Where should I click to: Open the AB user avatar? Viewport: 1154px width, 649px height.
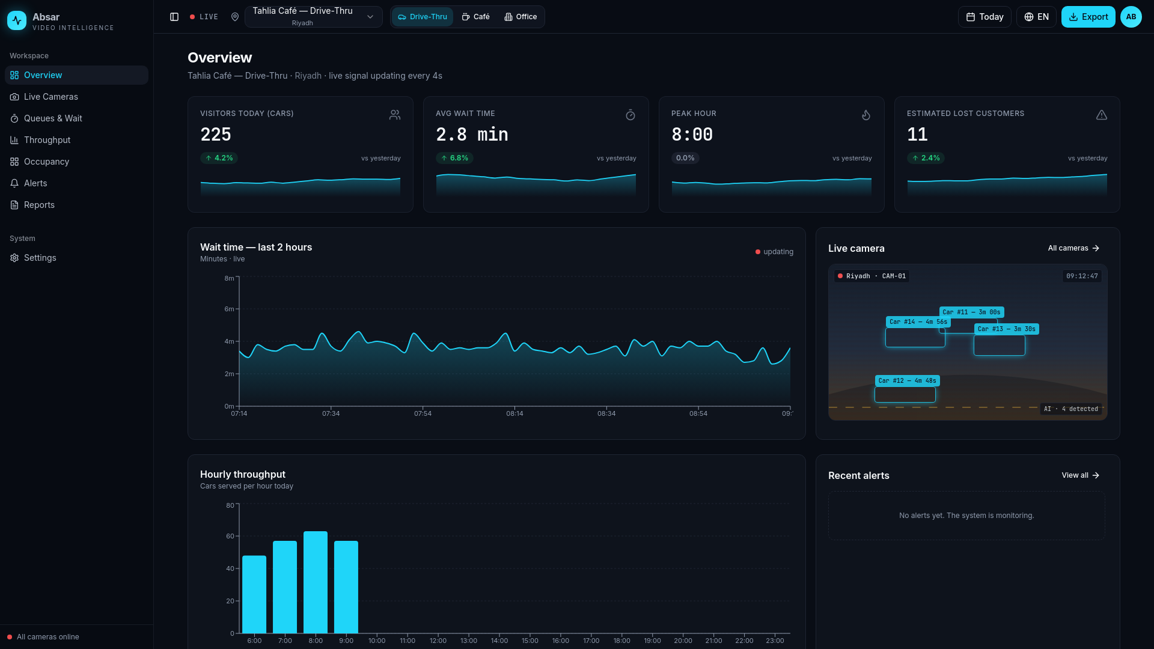click(1131, 17)
